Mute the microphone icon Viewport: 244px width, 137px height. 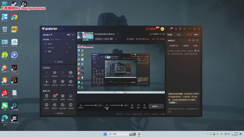click(x=81, y=105)
